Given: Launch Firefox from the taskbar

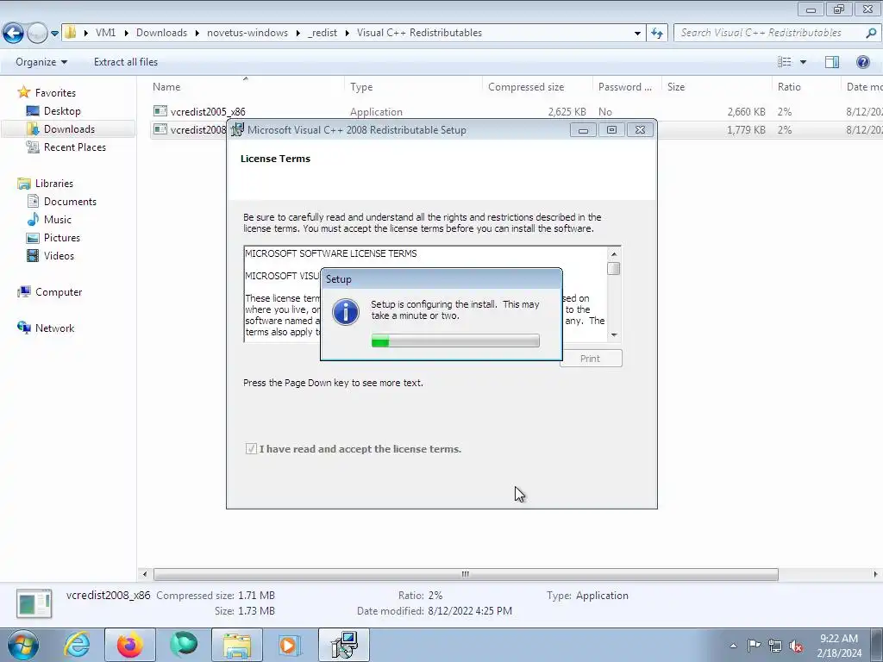Looking at the screenshot, I should click(129, 645).
